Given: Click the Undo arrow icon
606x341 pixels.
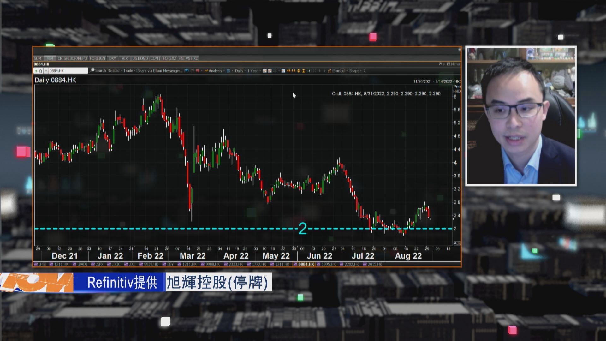Looking at the screenshot, I should point(186,71).
